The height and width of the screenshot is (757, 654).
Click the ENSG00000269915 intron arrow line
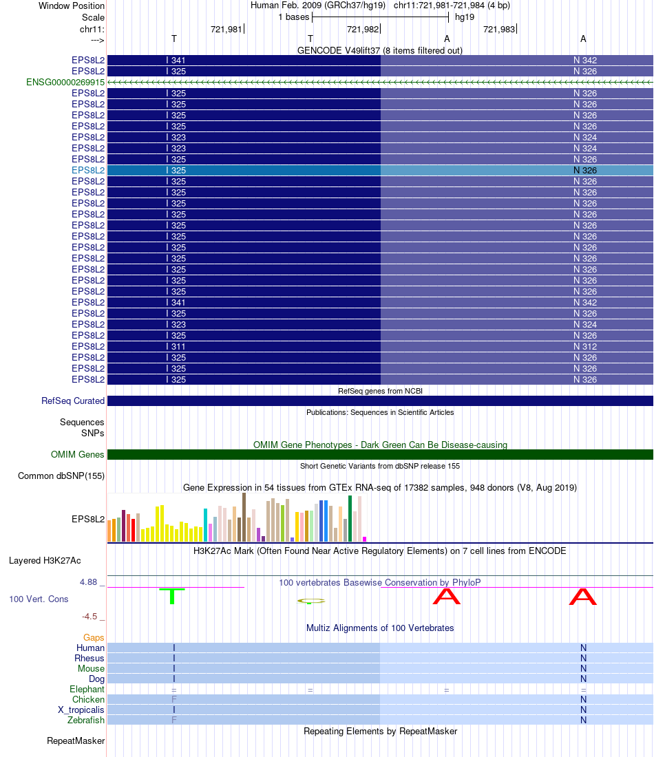tap(379, 82)
